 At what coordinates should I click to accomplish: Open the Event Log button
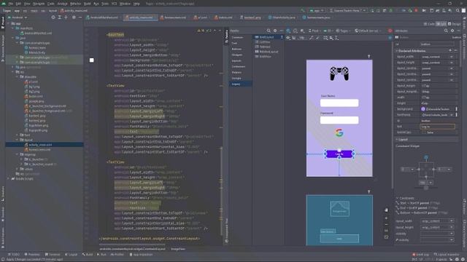(420, 255)
